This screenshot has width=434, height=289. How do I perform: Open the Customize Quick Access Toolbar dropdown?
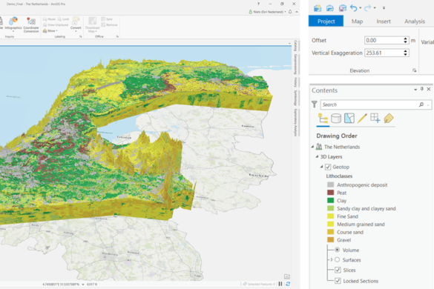(x=384, y=8)
